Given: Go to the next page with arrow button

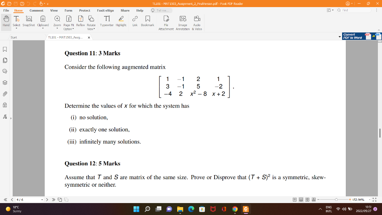Looking at the screenshot, I should [x=47, y=199].
